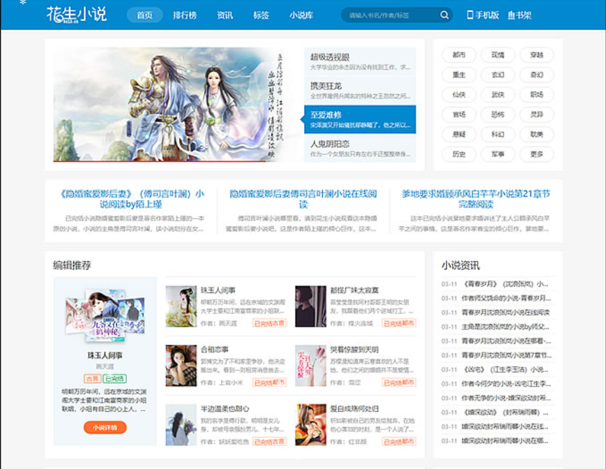
Task: Open the 手机版 mobile version icon link
Action: pyautogui.click(x=483, y=15)
